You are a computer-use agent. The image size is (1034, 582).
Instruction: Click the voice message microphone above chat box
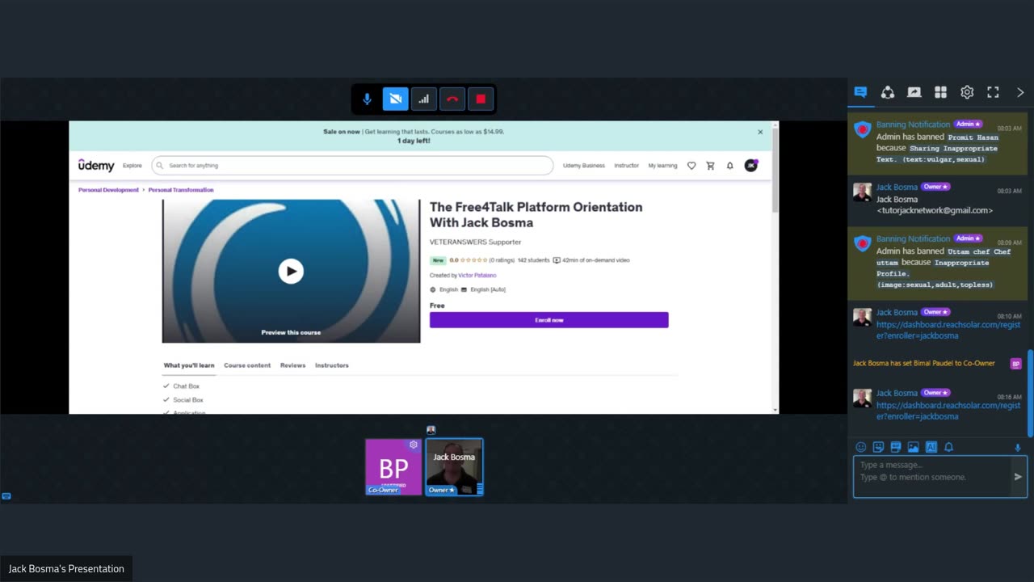tap(1017, 448)
